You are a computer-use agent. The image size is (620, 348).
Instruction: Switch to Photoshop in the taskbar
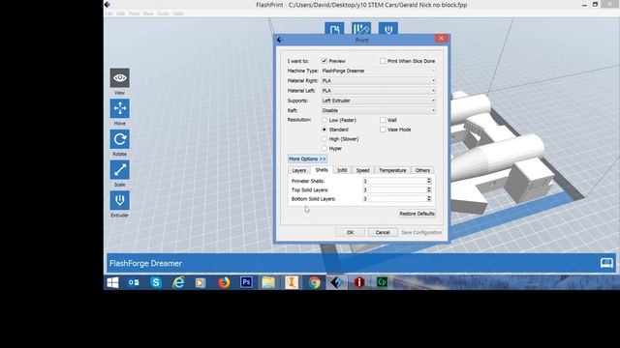click(x=246, y=282)
